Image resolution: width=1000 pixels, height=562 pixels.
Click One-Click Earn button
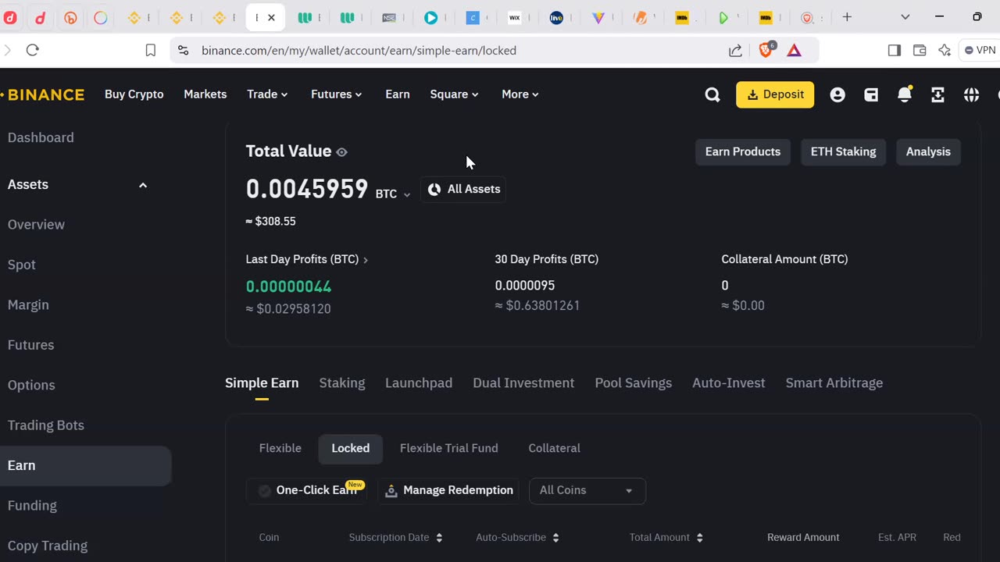(306, 490)
